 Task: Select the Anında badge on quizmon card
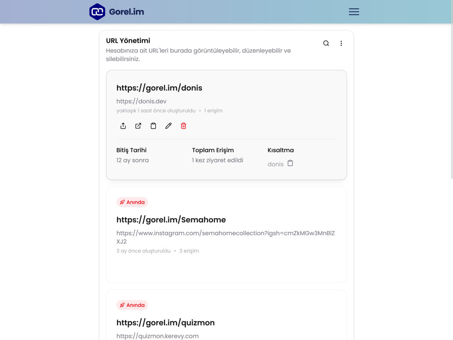coord(132,305)
